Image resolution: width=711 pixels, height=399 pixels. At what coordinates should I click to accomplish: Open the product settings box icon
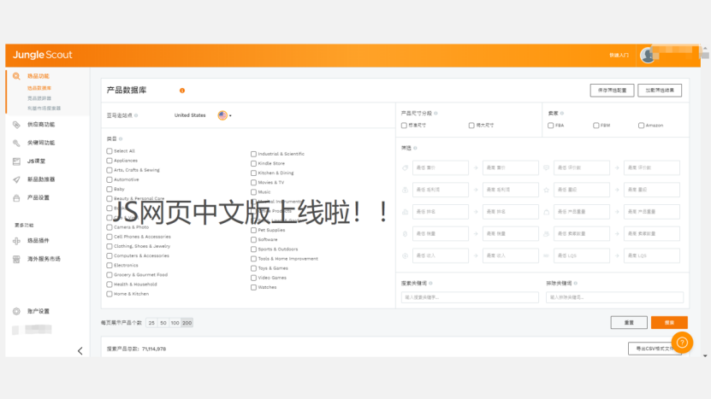(x=16, y=198)
